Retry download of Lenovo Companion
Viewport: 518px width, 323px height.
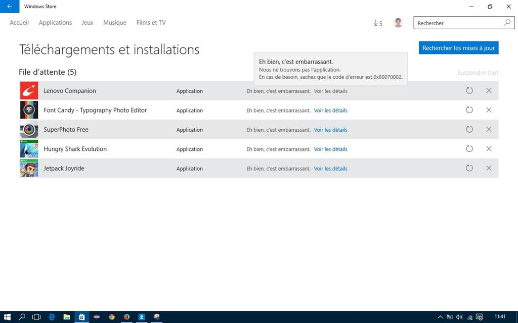pyautogui.click(x=469, y=91)
